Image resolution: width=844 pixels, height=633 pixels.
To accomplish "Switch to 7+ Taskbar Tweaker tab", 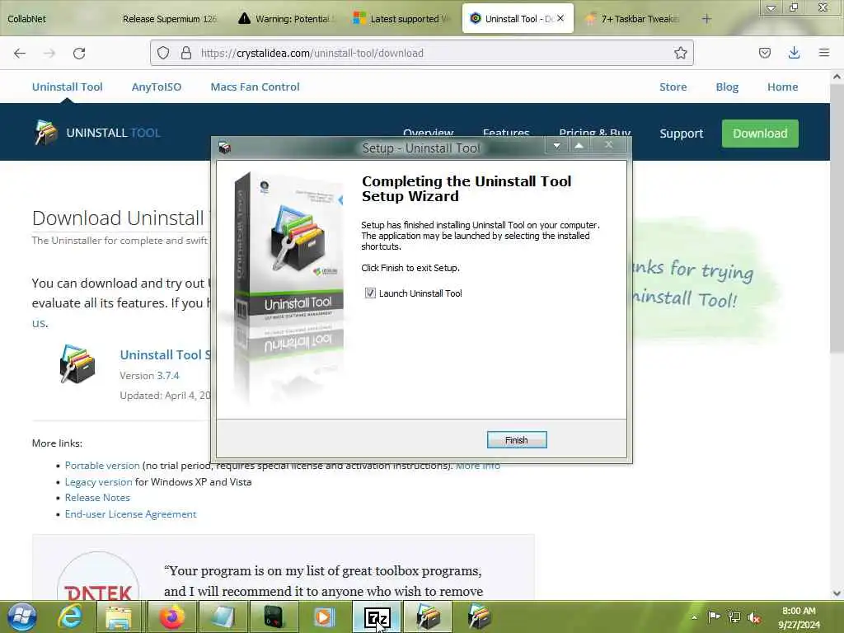I will tap(634, 19).
